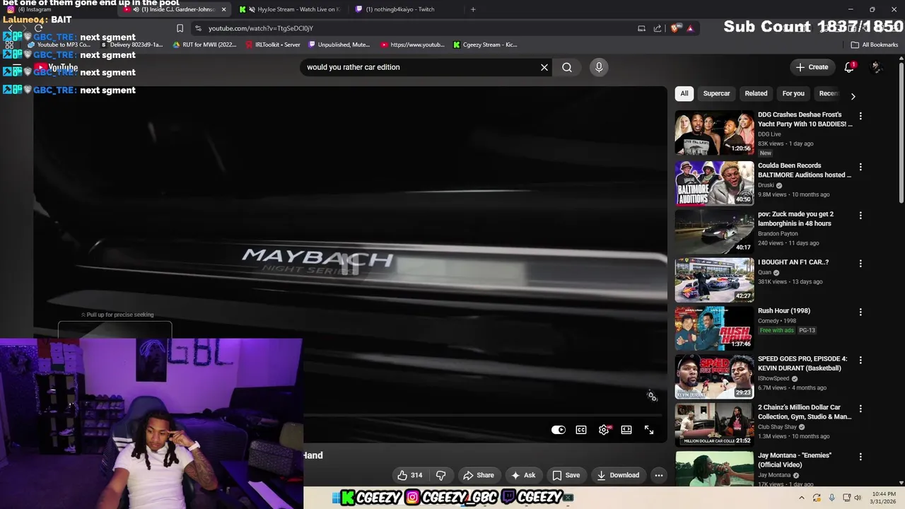Open player settings gear
The image size is (905, 509).
[x=604, y=430]
